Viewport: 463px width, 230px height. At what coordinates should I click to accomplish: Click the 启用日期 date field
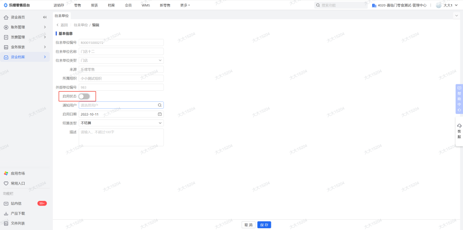[121, 114]
